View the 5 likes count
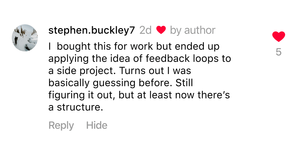Viewport: 302px width, 147px height. (278, 52)
